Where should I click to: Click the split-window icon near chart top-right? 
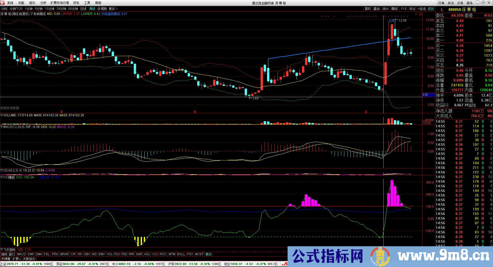(420, 14)
